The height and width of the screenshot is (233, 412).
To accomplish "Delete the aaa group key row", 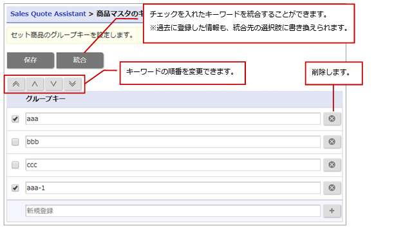I will point(332,118).
